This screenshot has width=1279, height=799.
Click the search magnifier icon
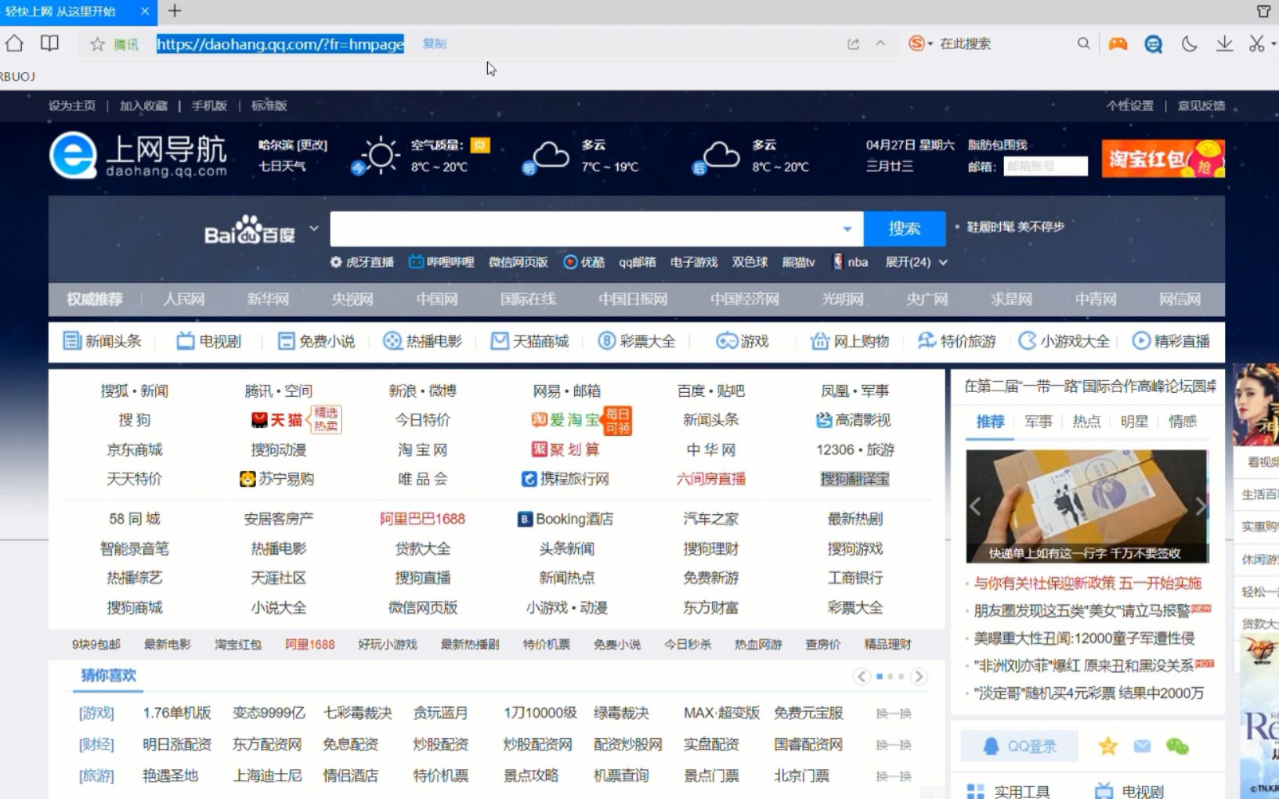click(1083, 44)
